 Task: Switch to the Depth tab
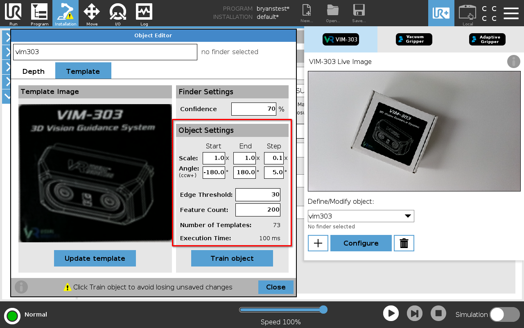34,71
